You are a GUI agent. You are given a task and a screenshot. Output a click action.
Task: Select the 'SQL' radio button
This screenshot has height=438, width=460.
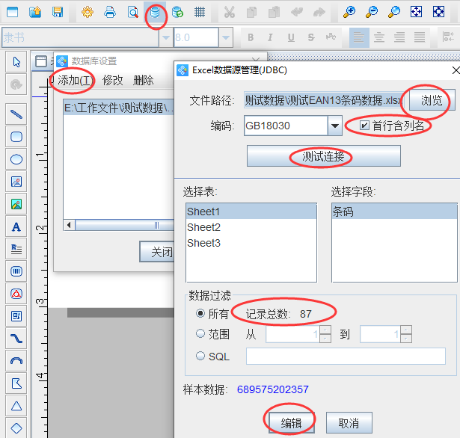[x=200, y=356]
